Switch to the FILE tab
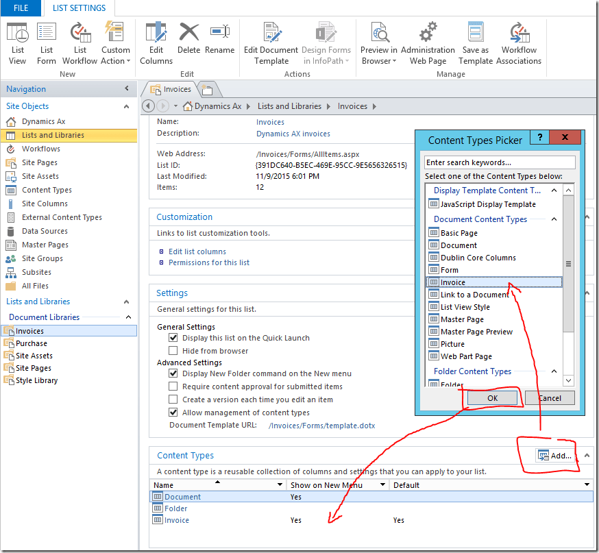Image resolution: width=599 pixels, height=553 pixels. point(21,8)
